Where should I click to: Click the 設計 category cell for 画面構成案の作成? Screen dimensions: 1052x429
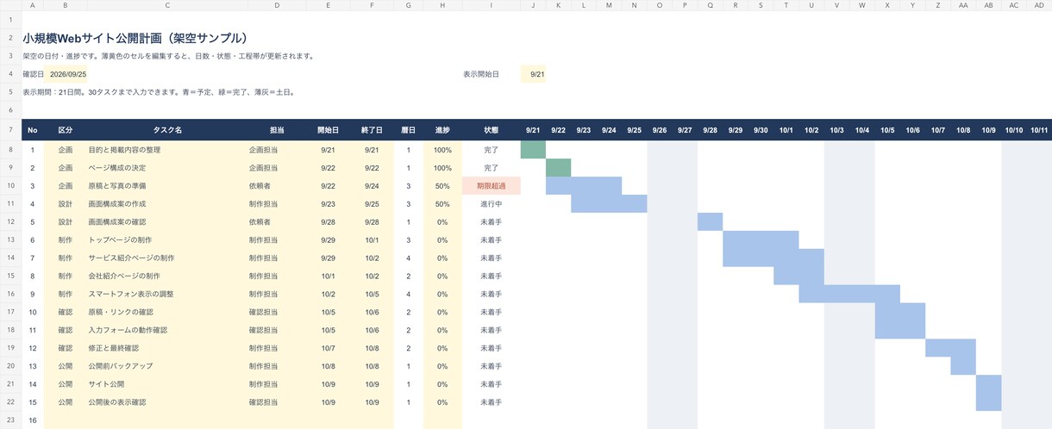click(x=66, y=204)
